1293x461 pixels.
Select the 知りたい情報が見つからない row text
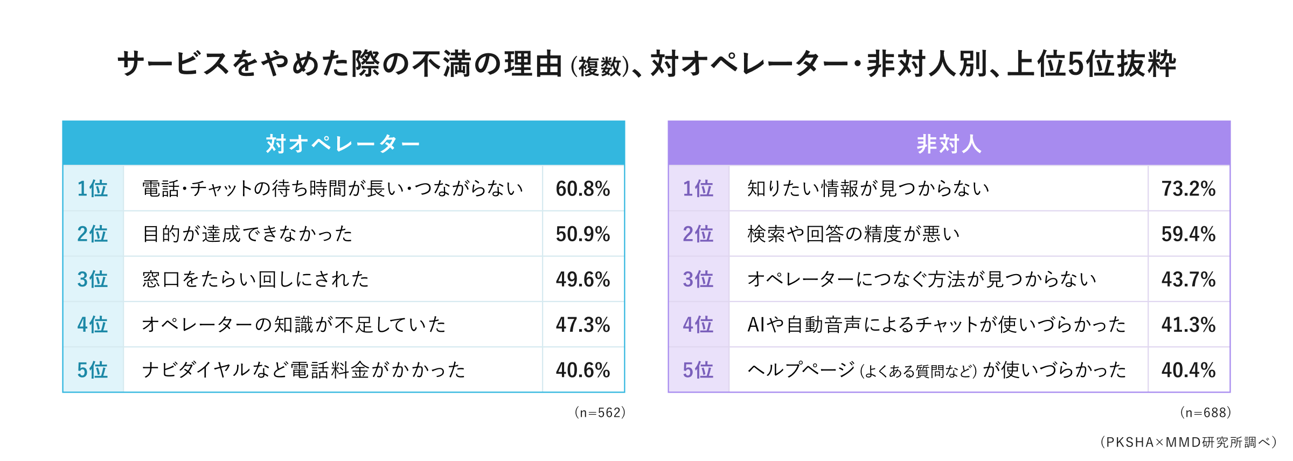[868, 188]
